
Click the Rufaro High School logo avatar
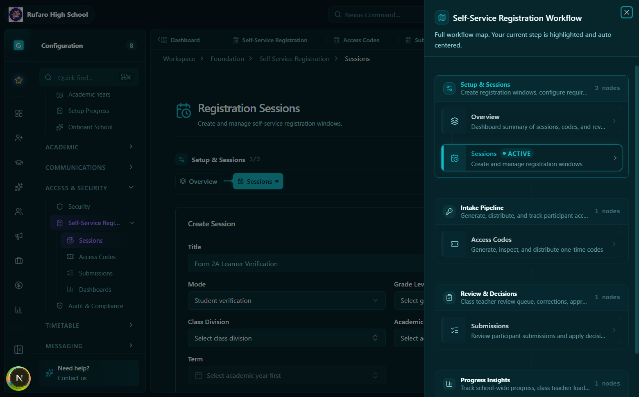[x=16, y=14]
